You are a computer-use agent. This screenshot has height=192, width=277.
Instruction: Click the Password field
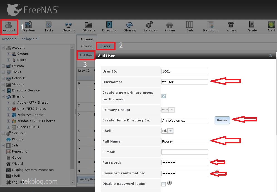click(185, 162)
